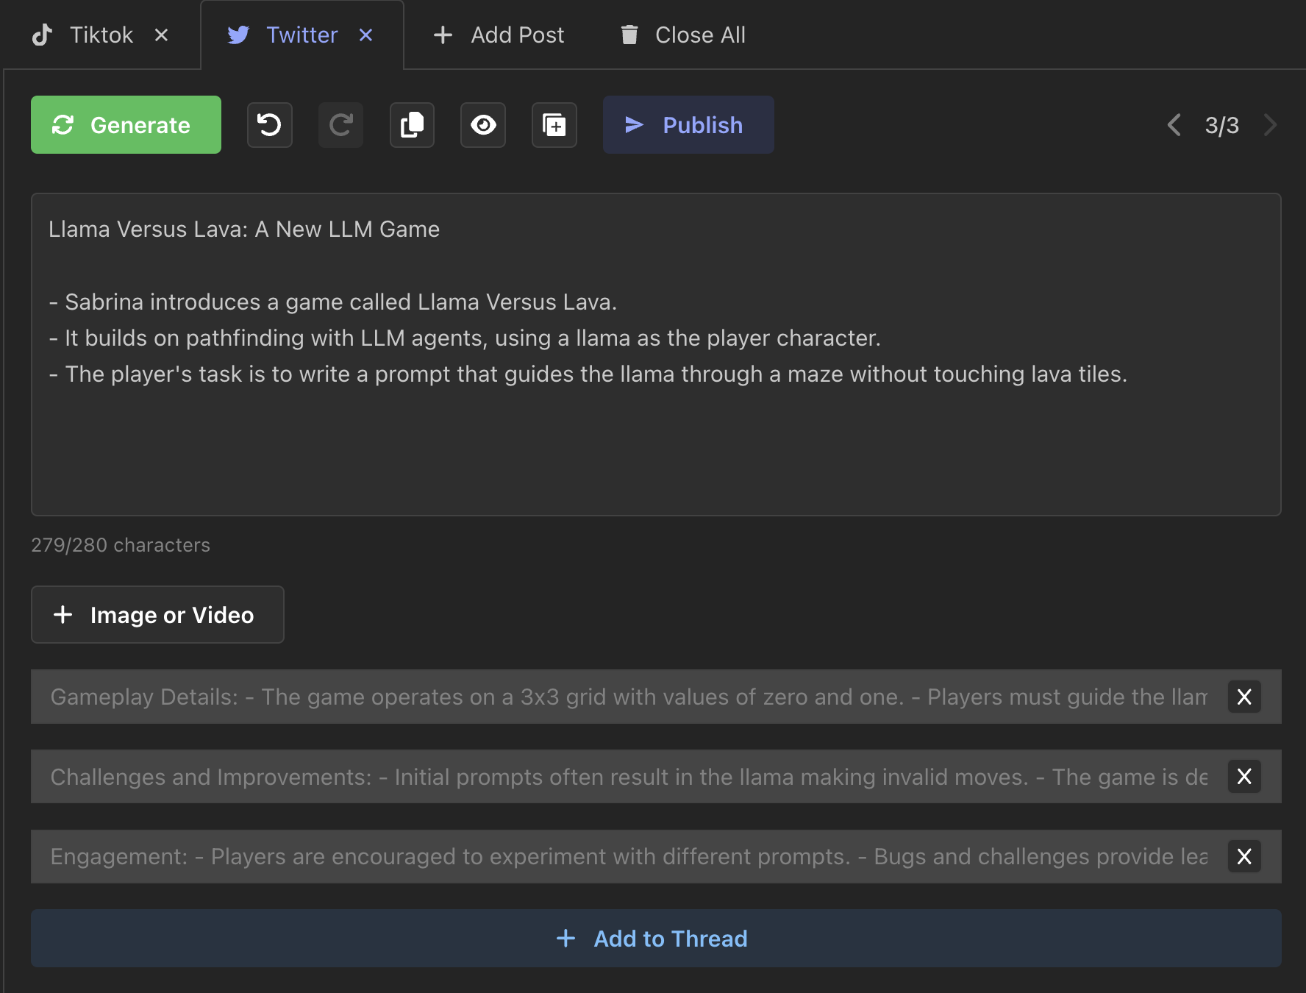Dismiss the Challenges and Improvements section
Image resolution: width=1306 pixels, height=993 pixels.
(x=1244, y=777)
